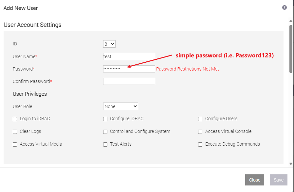Viewport: 294px width, 192px height.
Task: Enable the Configure Users permission
Action: tap(200, 119)
